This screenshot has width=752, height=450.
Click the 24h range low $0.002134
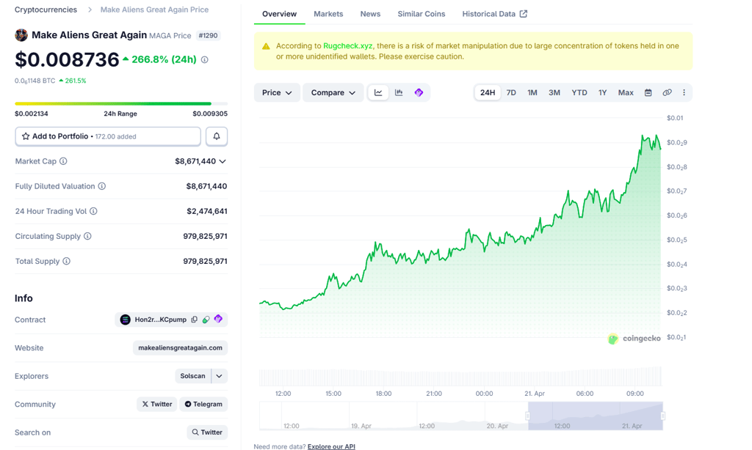[x=32, y=114]
